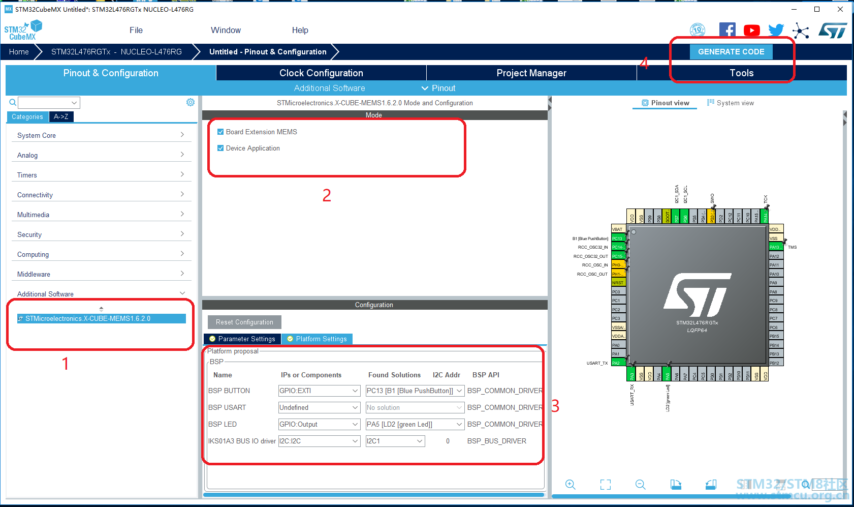Viewport: 854px width, 507px height.
Task: Click the ST icon beside X-CUBE-MEMS entry
Action: coord(20,319)
